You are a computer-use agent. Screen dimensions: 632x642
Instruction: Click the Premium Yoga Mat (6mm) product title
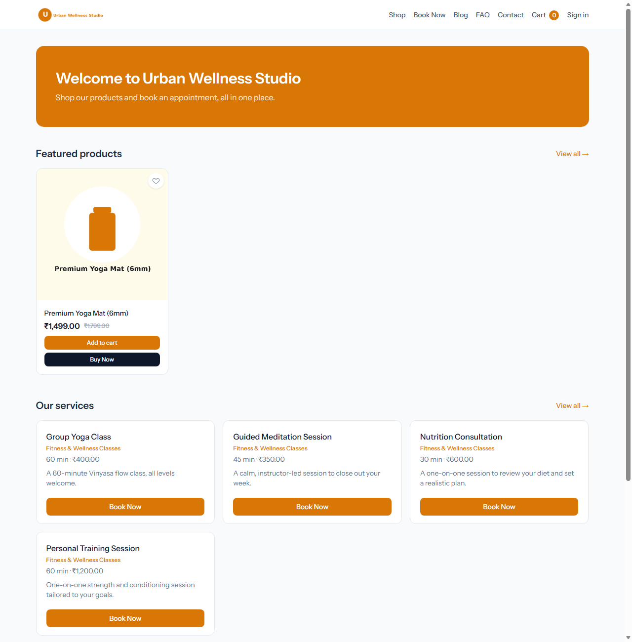(x=86, y=313)
